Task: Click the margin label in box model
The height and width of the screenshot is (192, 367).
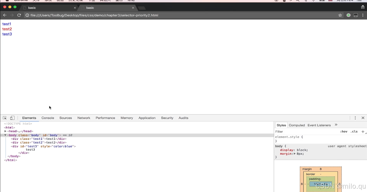Action: point(307,169)
